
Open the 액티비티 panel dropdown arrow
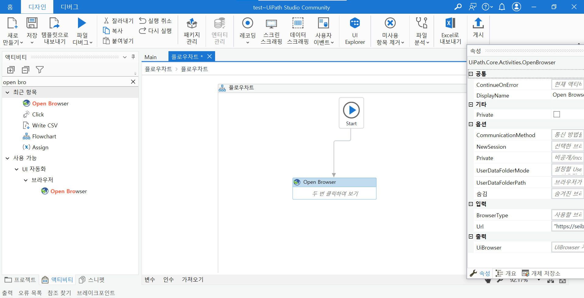coord(125,57)
